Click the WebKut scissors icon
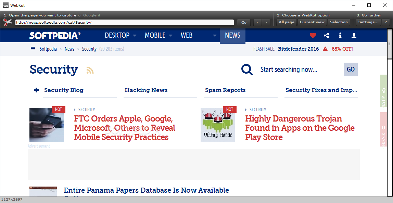This screenshot has width=393, height=203. (x=8, y=22)
